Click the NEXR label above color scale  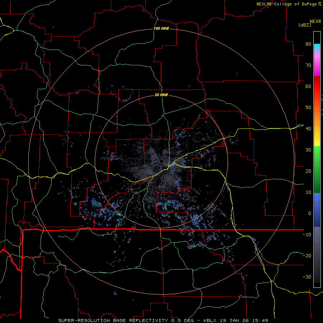tap(315, 22)
